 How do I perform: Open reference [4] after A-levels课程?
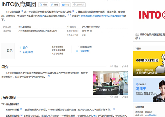(21, 109)
